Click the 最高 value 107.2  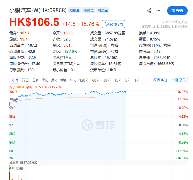[25, 33]
